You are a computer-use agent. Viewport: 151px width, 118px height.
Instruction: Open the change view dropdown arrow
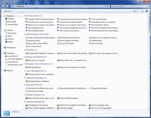coord(137,11)
